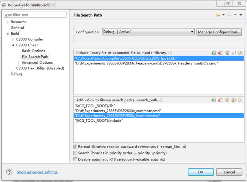Image resolution: width=247 pixels, height=182 pixels.
Task: Add library file entry icon
Action: [213, 53]
